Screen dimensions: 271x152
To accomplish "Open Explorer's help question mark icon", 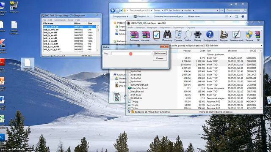I will tap(243, 16).
